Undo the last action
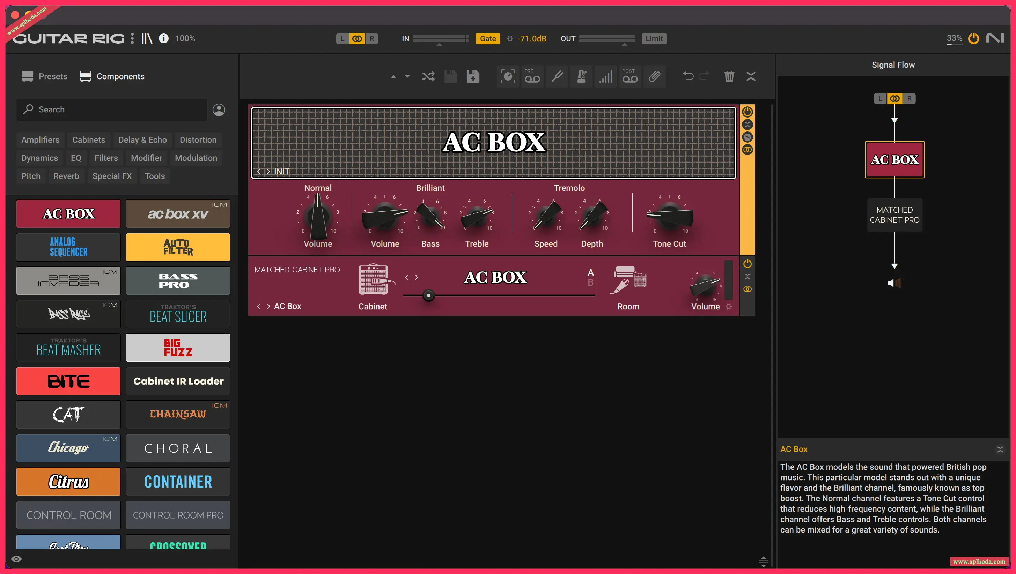 (688, 76)
